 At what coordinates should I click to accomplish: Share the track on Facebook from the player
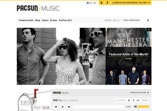[133, 100]
